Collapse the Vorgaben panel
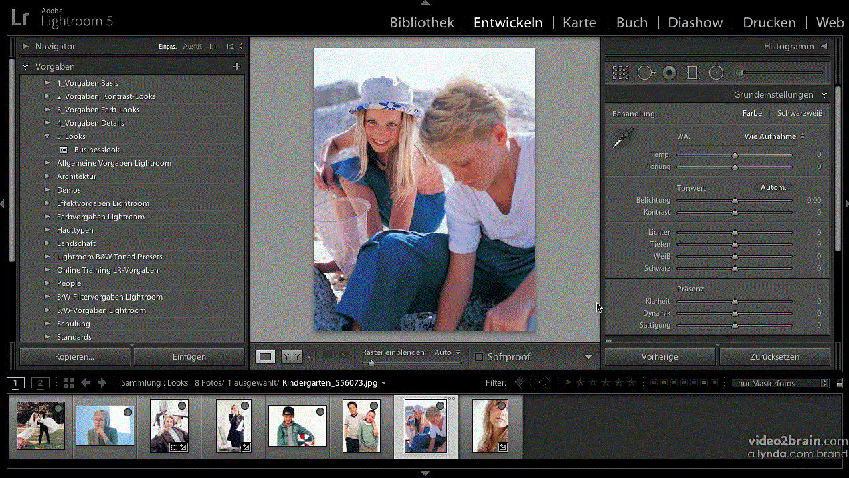 [25, 67]
